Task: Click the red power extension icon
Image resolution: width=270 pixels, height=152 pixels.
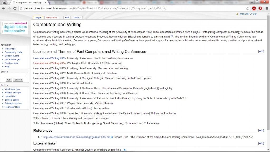Action: tap(260, 8)
